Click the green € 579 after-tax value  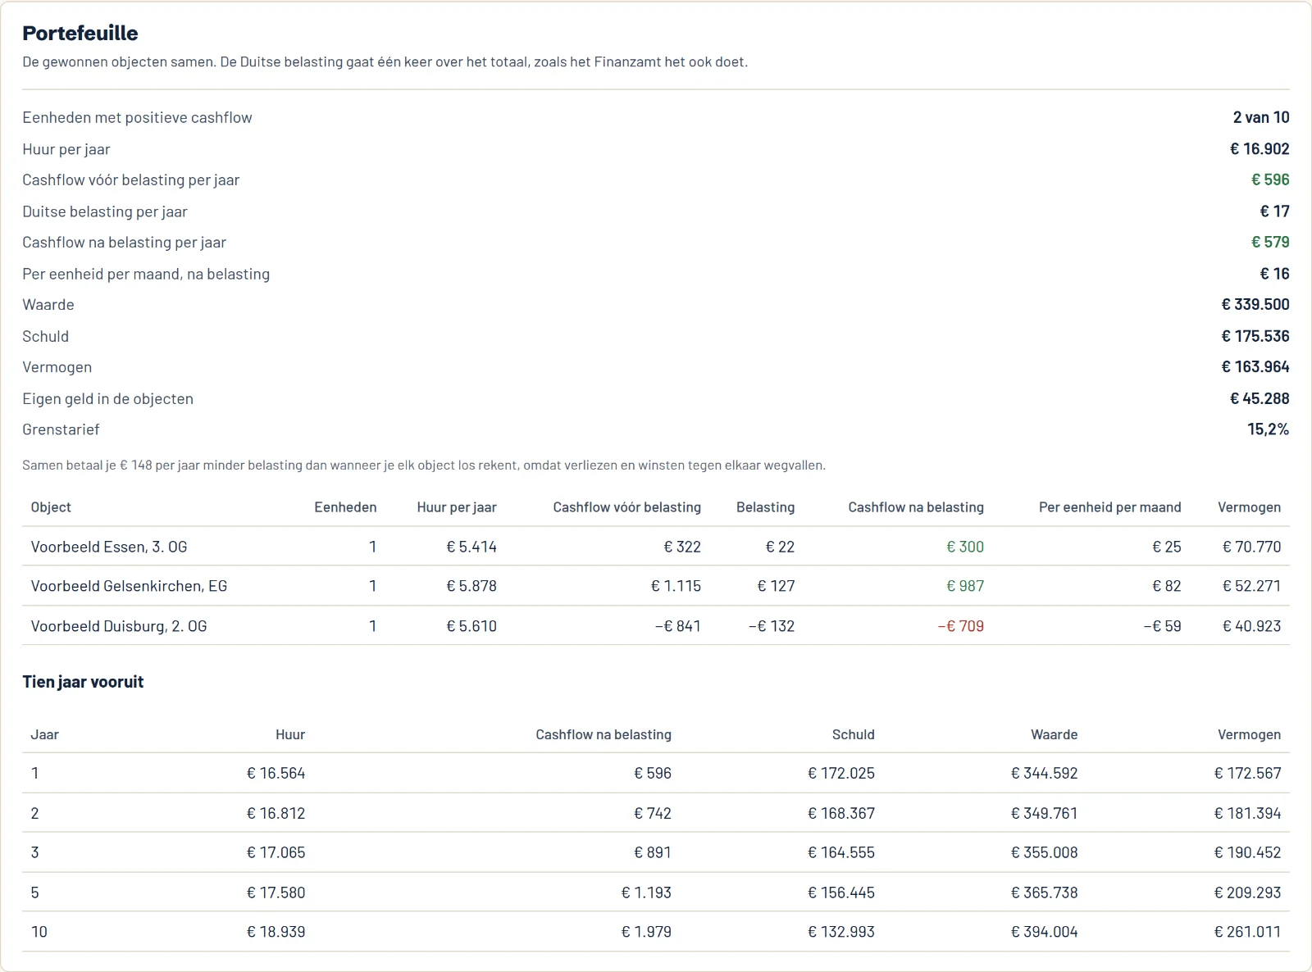pos(1270,242)
